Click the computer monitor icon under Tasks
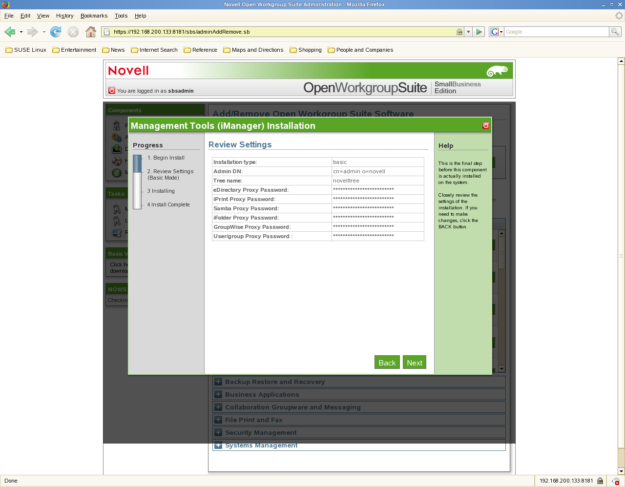Viewport: 625px width, 487px height. [x=117, y=233]
